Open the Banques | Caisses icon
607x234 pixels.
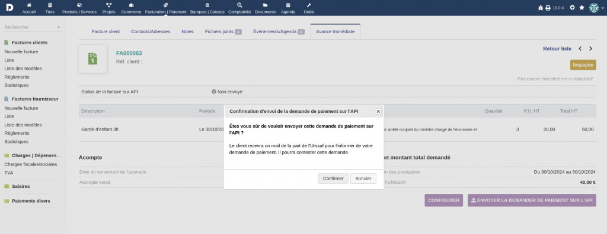(207, 5)
